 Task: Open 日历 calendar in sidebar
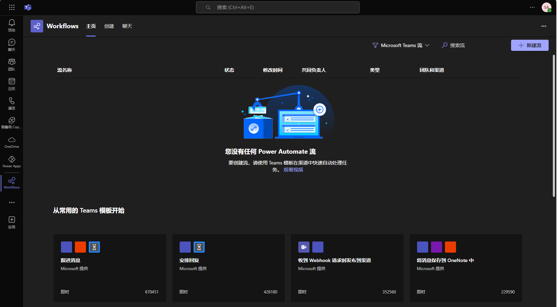click(x=12, y=84)
